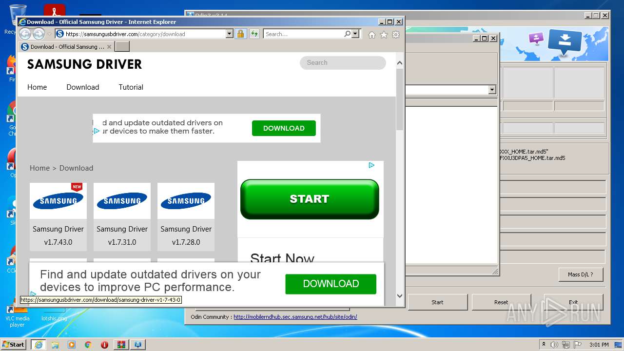Open the IE Tools gear icon

coord(396,35)
